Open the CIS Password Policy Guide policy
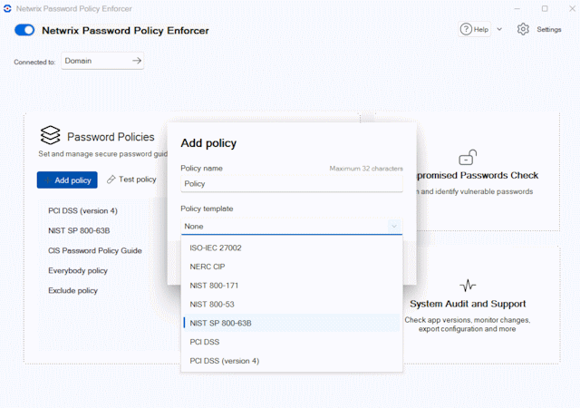This screenshot has height=408, width=580. click(x=94, y=250)
